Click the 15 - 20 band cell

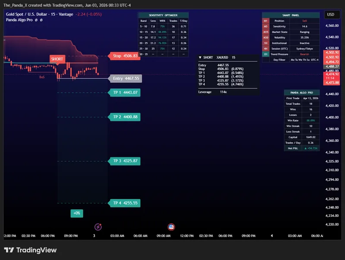[144, 38]
